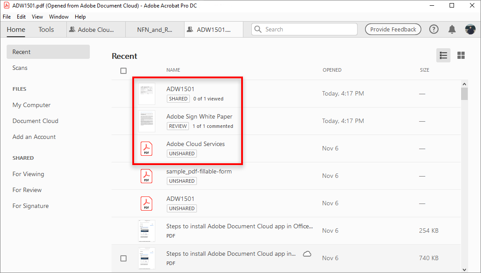Image resolution: width=481 pixels, height=273 pixels.
Task: Open the Add an Account link
Action: tap(34, 137)
